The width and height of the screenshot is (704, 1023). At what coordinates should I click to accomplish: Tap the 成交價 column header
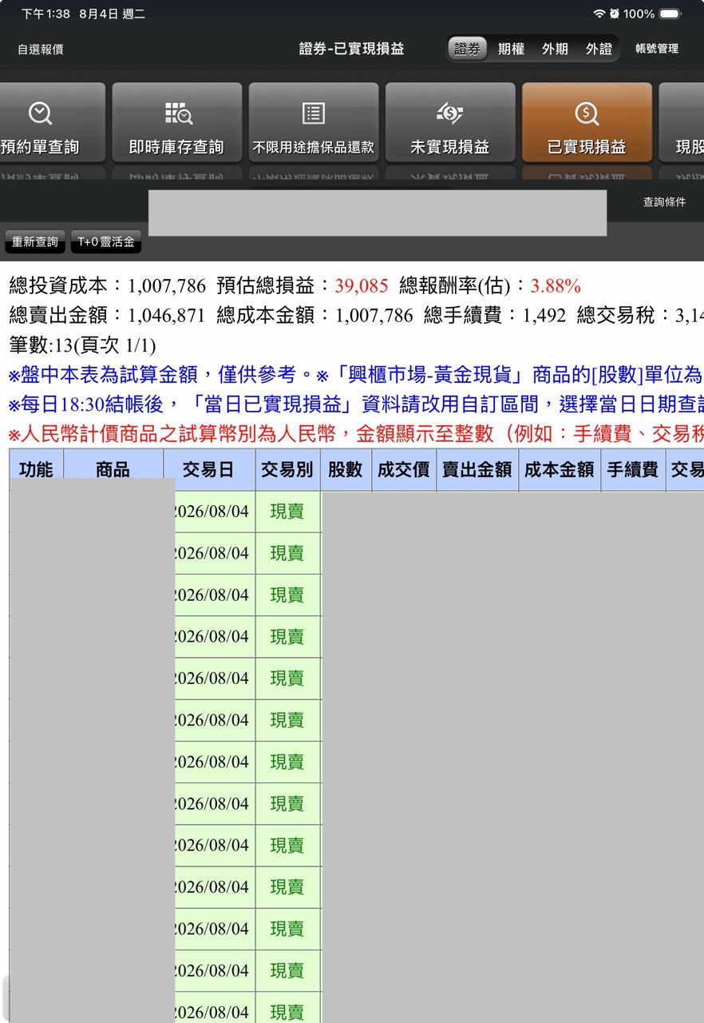404,470
